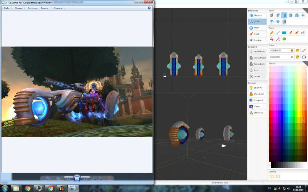Clear the secondary color with X
The height and width of the screenshot is (192, 308).
click(292, 57)
